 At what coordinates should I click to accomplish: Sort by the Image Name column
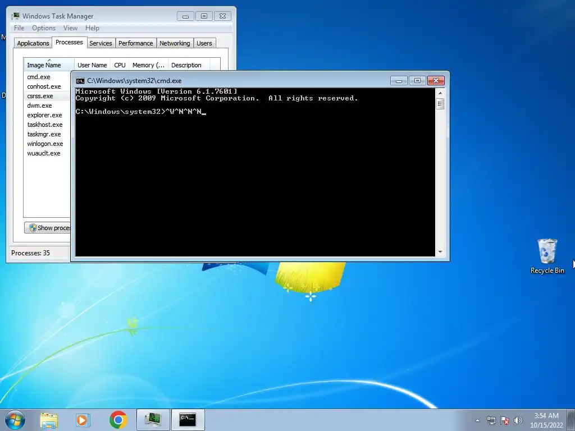pos(49,65)
